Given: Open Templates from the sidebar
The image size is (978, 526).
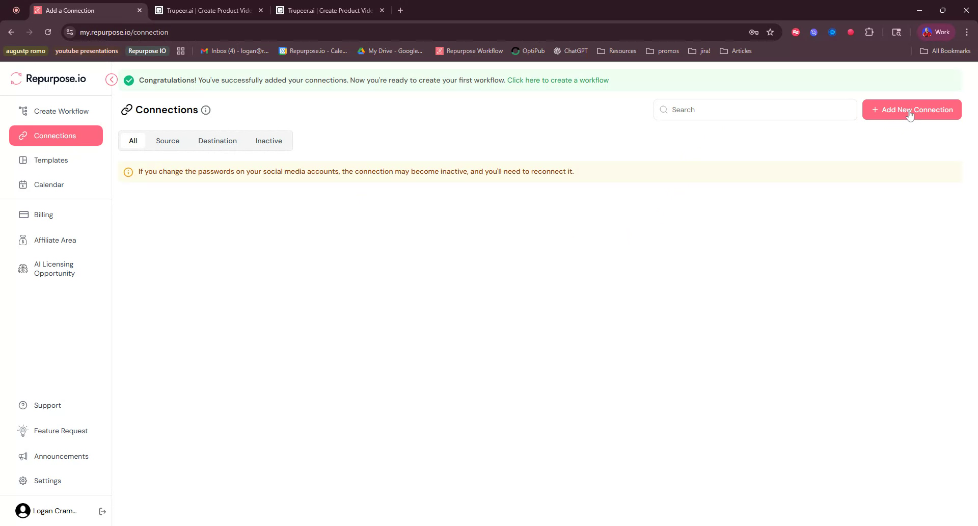Looking at the screenshot, I should click(x=50, y=160).
